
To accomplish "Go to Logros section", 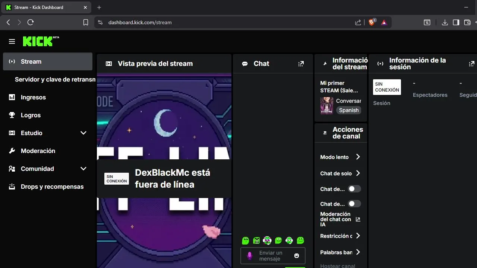I will (x=48, y=115).
